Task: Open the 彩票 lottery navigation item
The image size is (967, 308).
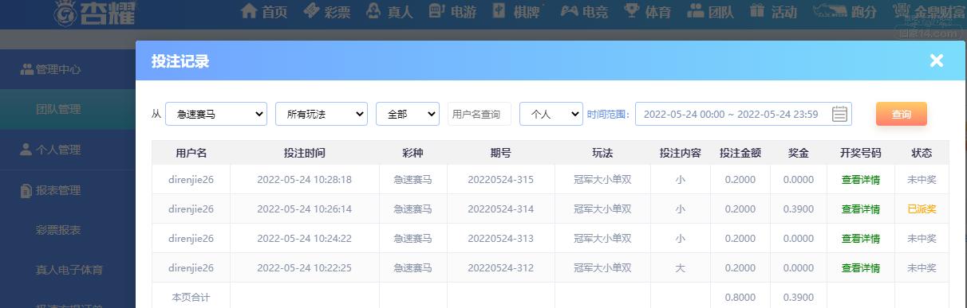Action: tap(326, 11)
